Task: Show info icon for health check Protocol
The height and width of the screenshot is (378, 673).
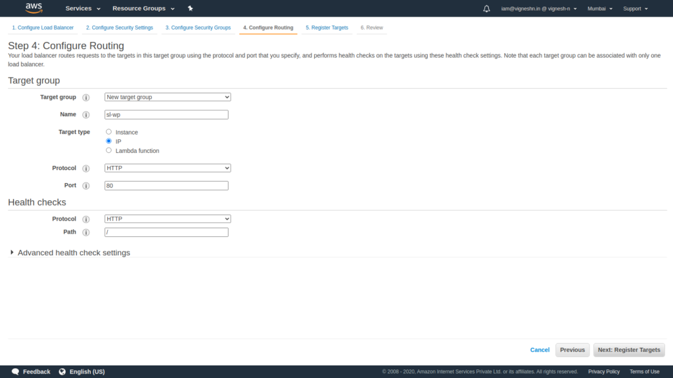Action: [x=86, y=219]
